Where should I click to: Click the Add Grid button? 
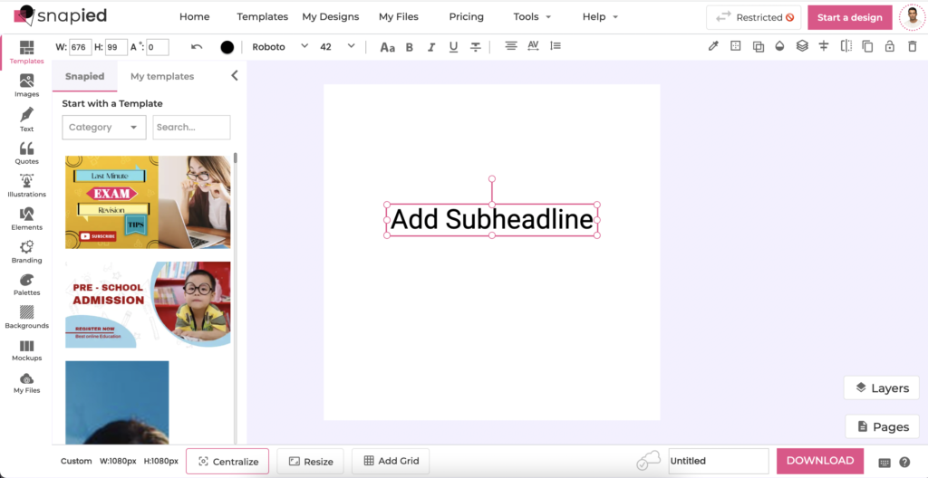391,461
